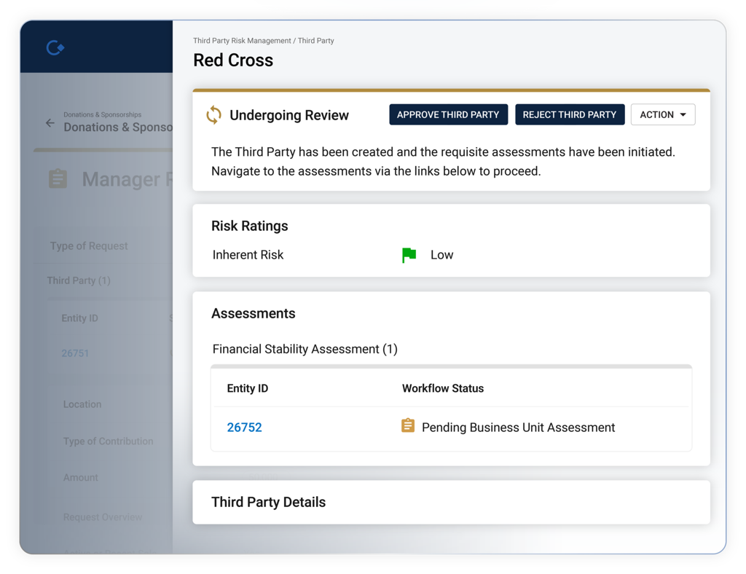
Task: Click the clipboard icon beside Pending Business Unit Assessment
Action: click(x=408, y=425)
